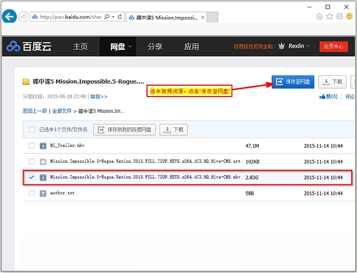Maximize the browser window

tap(328, 7)
